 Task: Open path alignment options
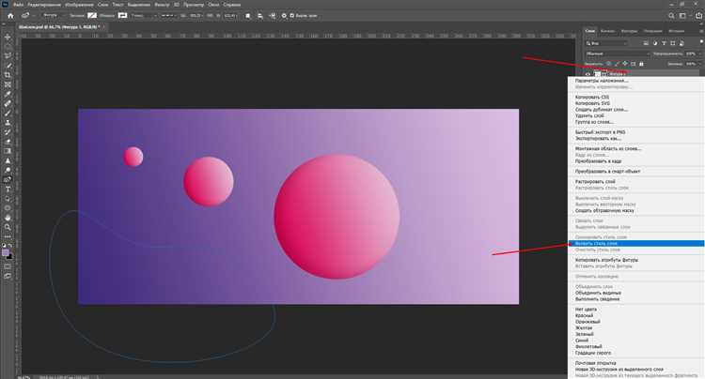[259, 16]
